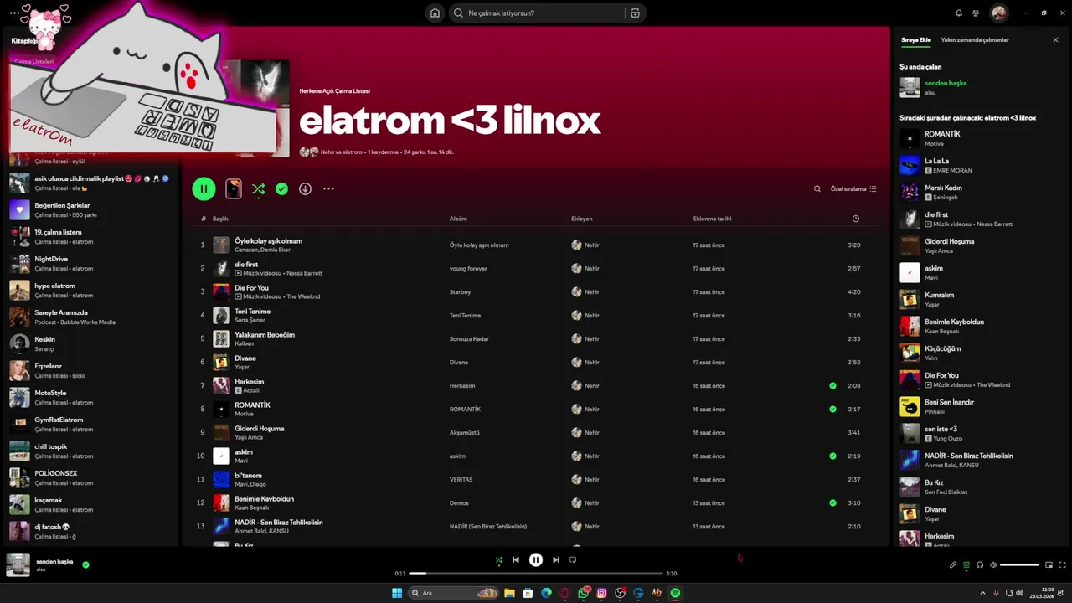Open the mini player icon
This screenshot has height=603, width=1072.
click(1049, 564)
